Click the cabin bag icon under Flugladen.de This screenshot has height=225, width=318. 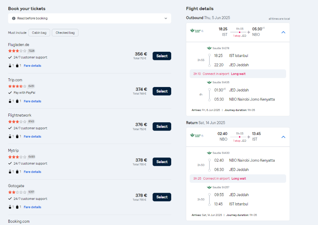[10, 66]
